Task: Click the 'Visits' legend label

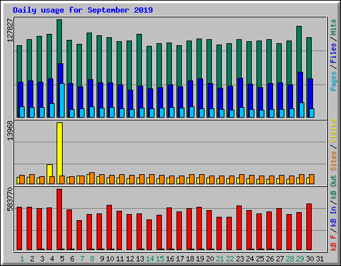Action: [x=334, y=131]
